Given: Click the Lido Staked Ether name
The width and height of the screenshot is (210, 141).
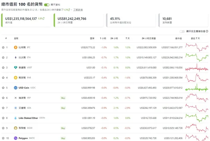Looking at the screenshot, I should coord(28,118).
